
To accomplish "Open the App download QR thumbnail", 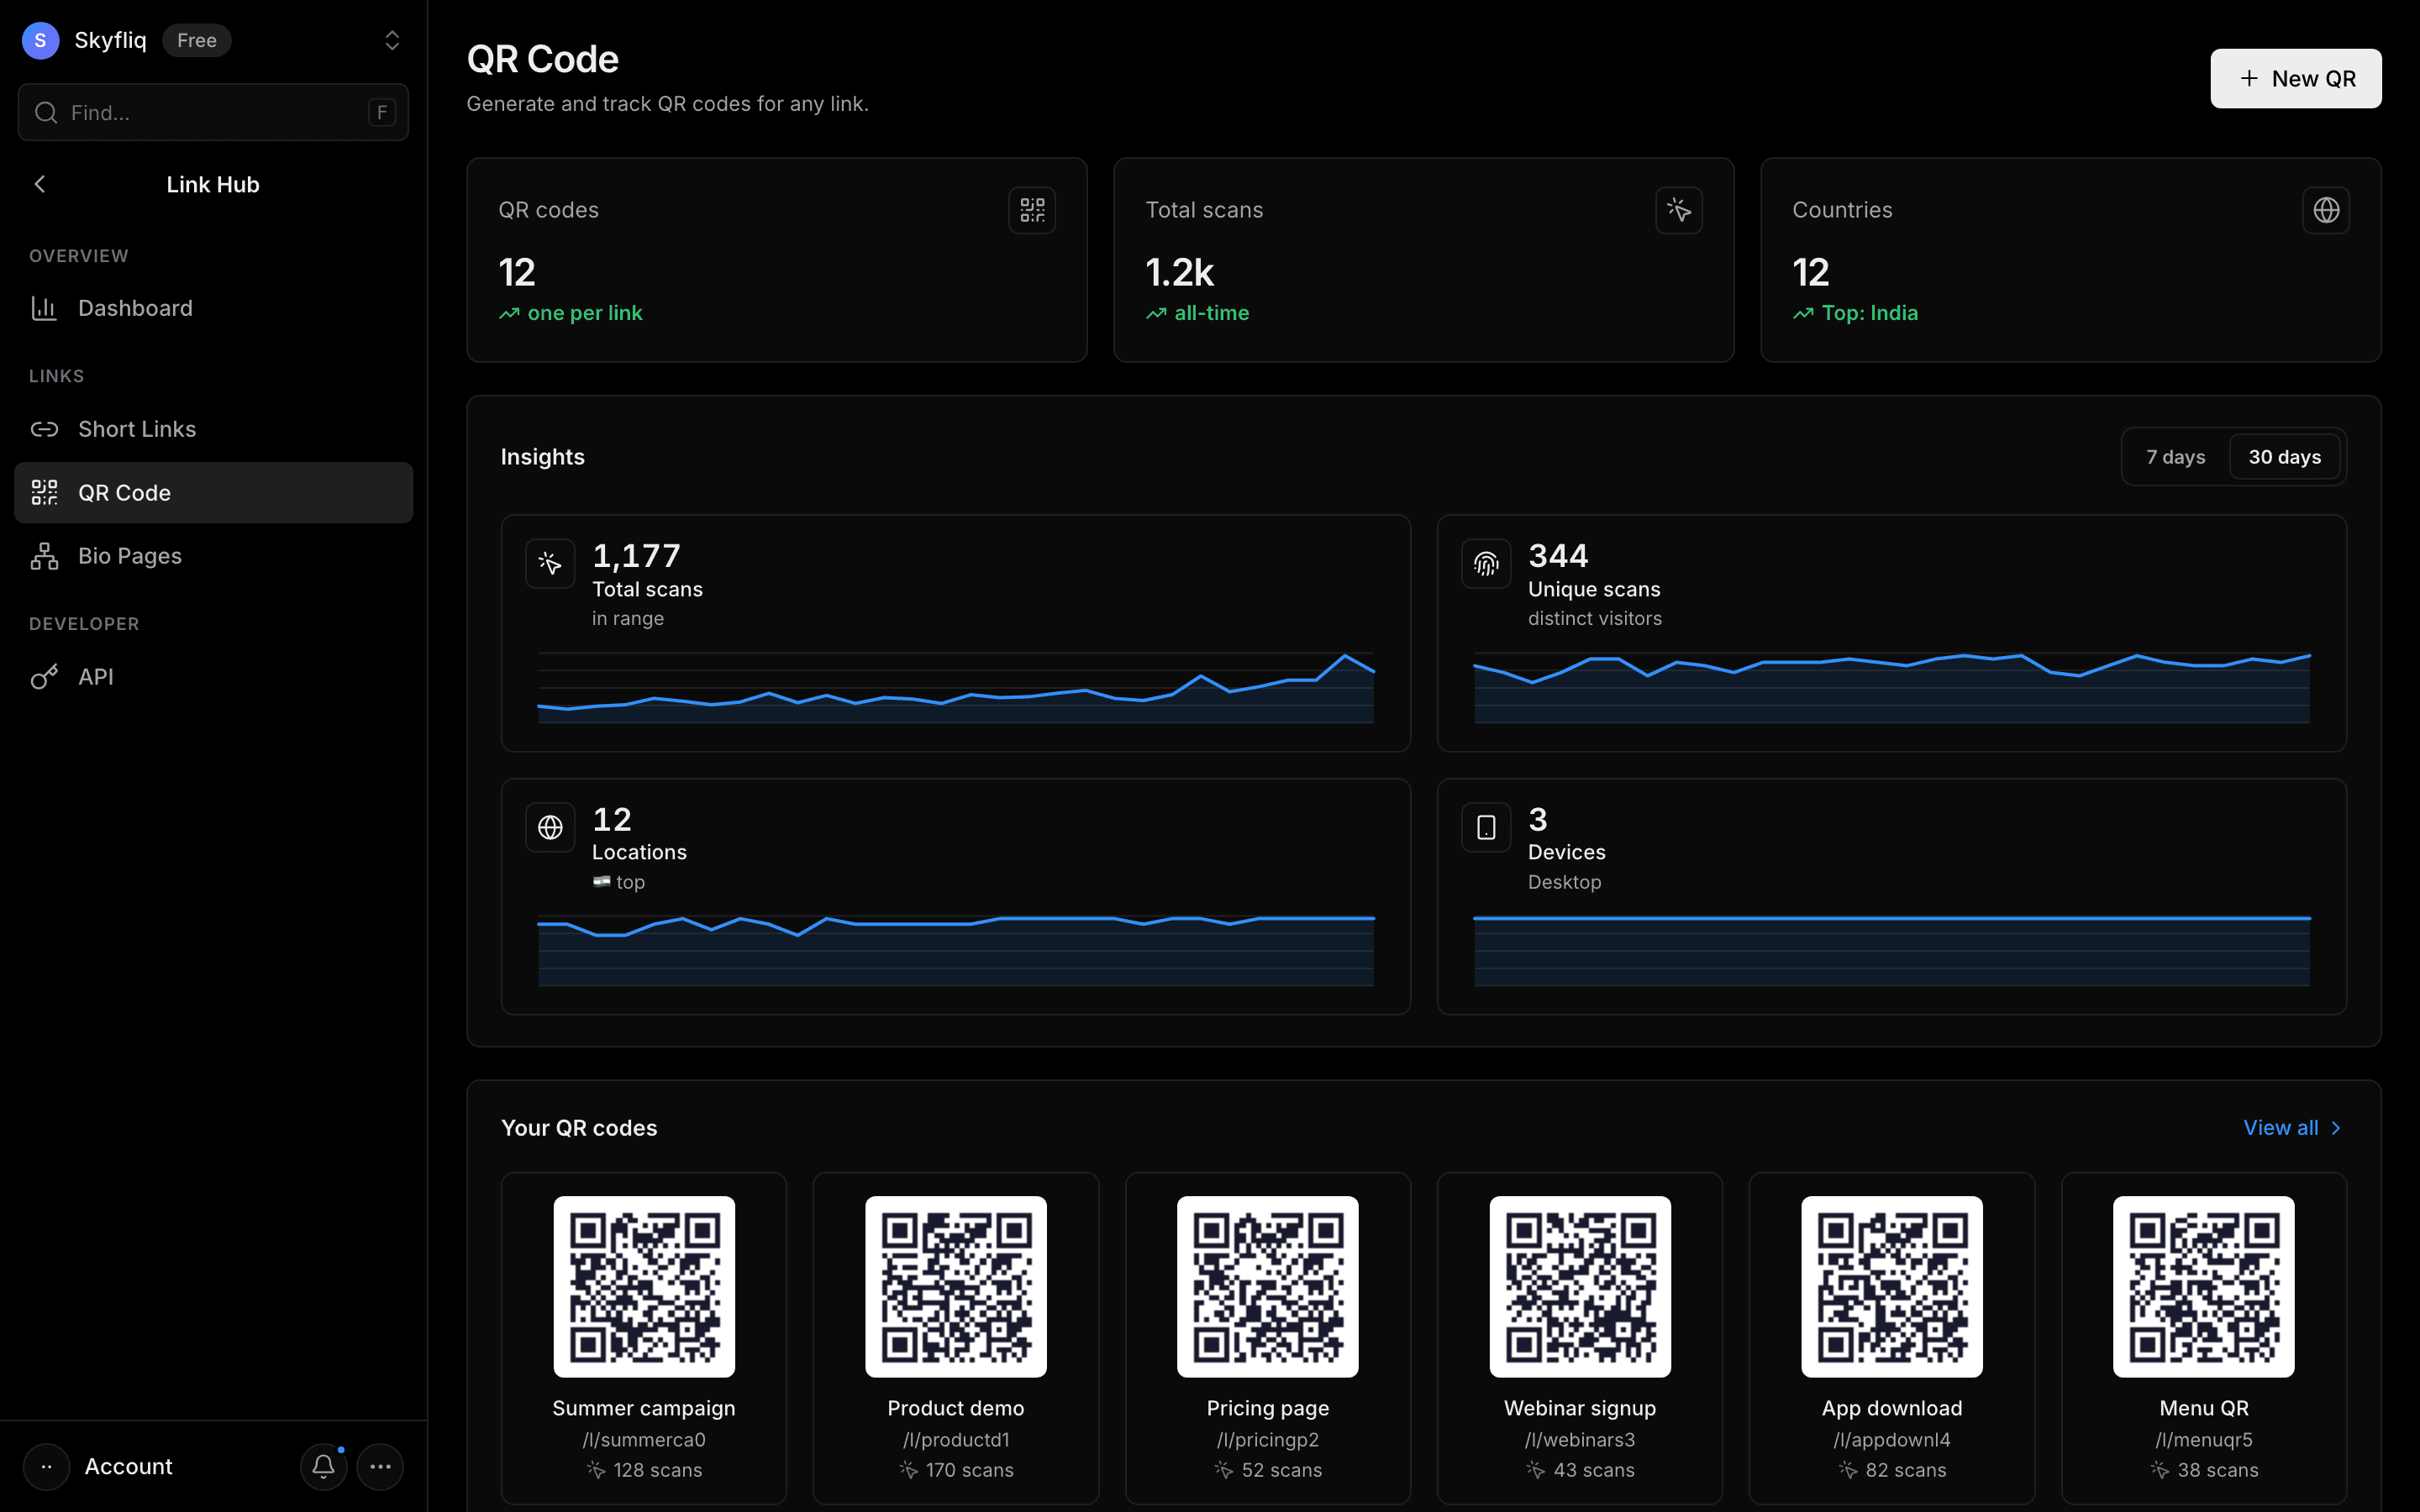I will pos(1892,1287).
